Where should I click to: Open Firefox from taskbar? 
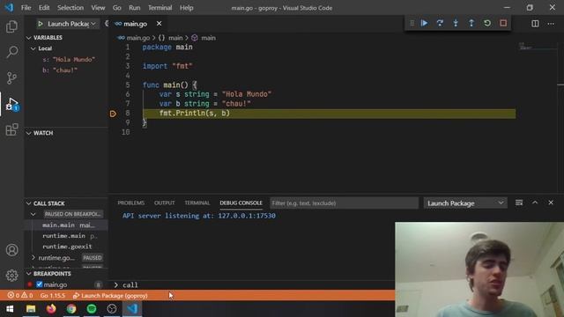(51, 309)
